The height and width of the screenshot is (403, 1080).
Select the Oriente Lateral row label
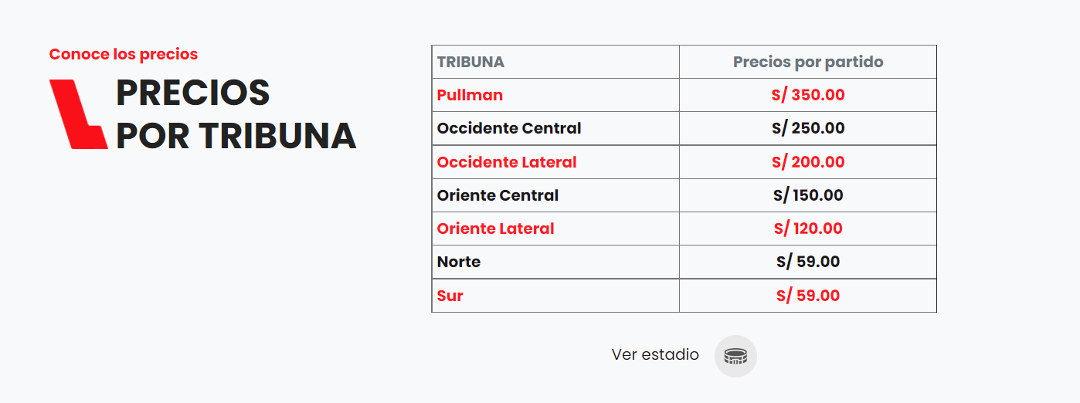click(x=495, y=229)
